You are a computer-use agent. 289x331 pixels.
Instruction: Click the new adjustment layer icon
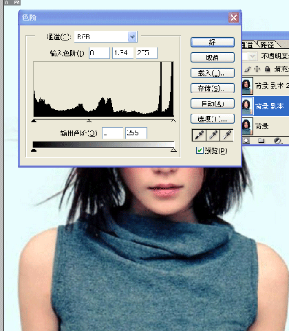(277, 141)
